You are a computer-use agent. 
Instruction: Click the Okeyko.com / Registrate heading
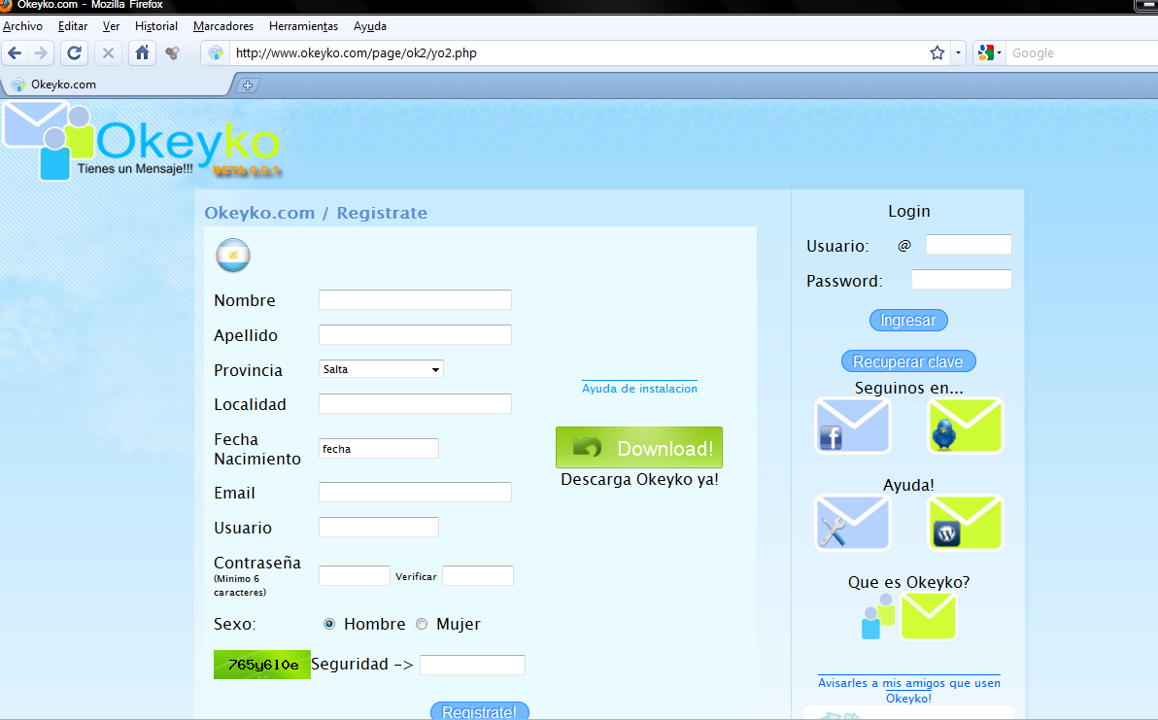pos(316,213)
